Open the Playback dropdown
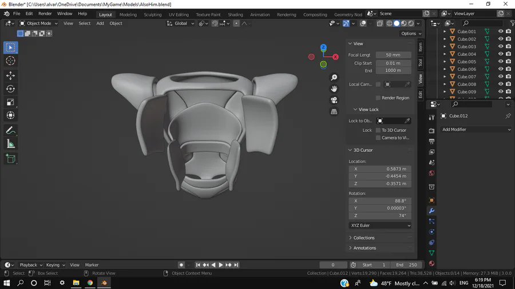Viewport: 515px width, 289px height. [31, 265]
